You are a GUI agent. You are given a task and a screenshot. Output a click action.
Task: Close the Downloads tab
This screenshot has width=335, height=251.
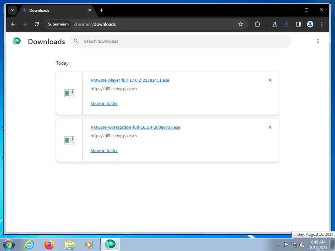90,10
